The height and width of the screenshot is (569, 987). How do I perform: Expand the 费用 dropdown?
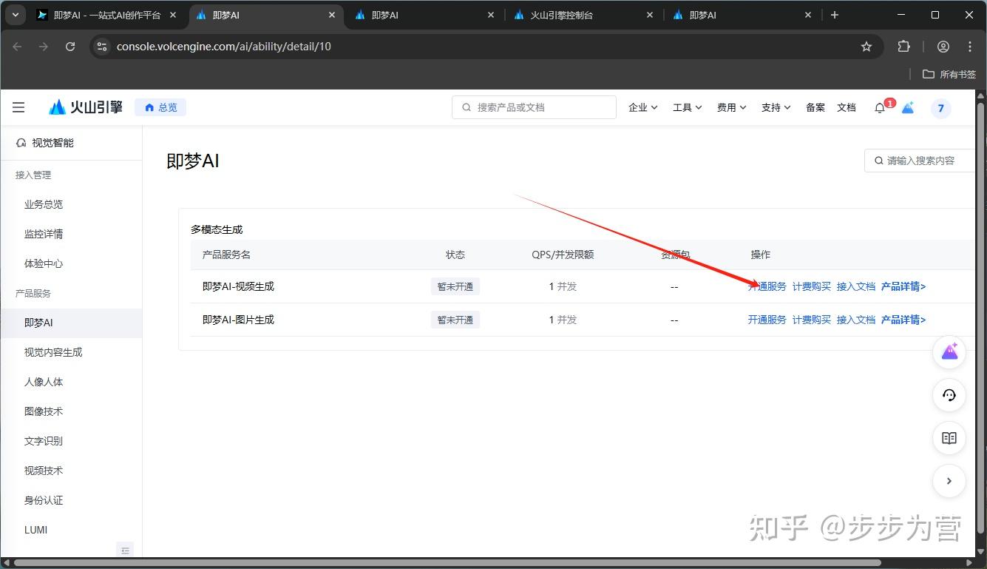[731, 107]
